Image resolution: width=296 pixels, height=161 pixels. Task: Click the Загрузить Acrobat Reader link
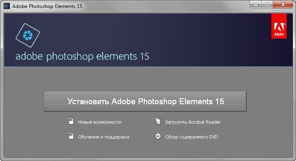(193, 122)
